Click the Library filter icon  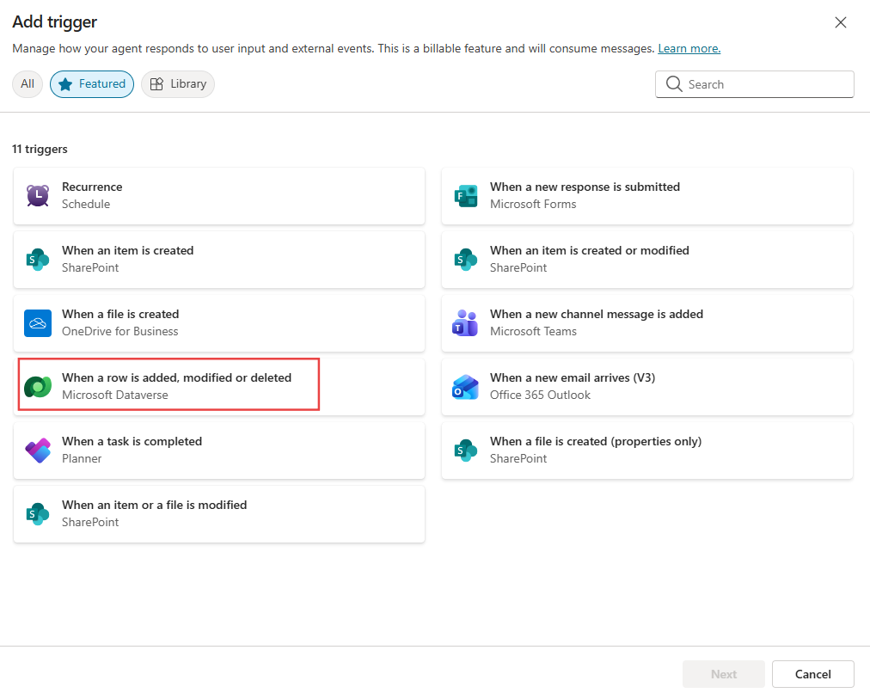click(157, 83)
